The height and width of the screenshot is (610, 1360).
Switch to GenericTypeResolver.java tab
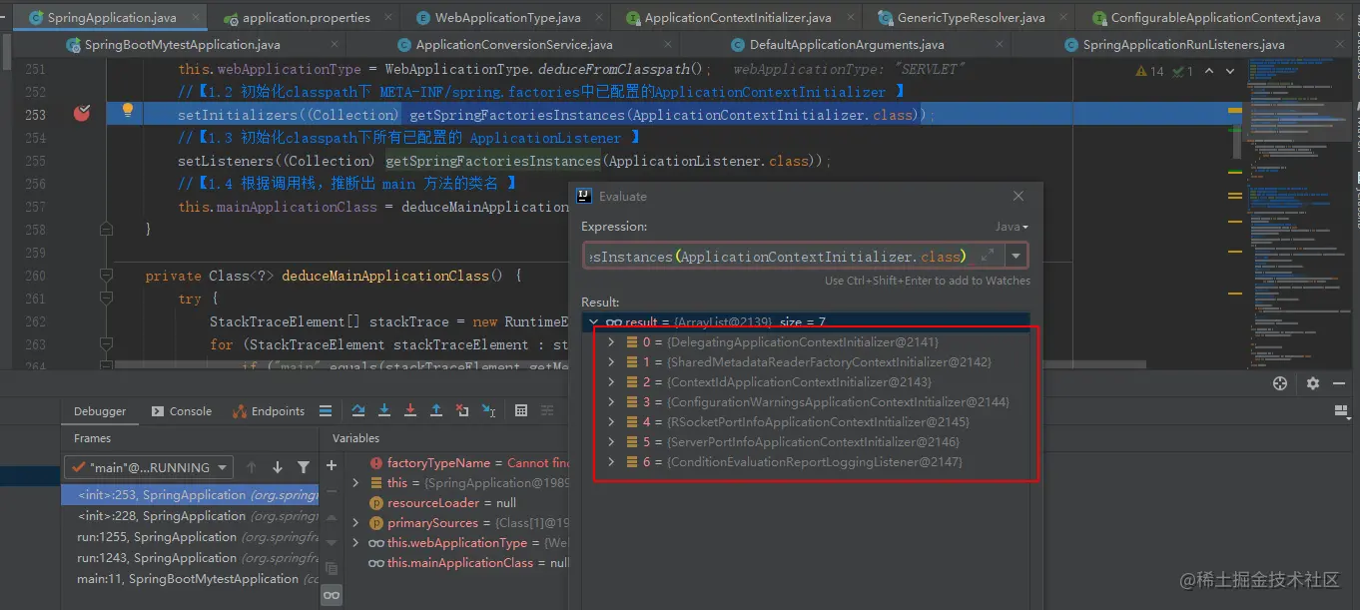(x=970, y=17)
